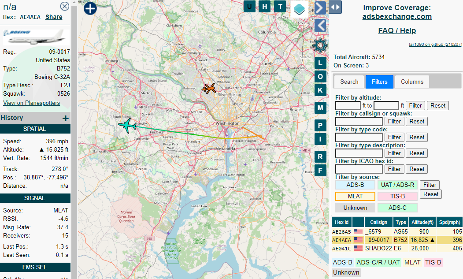Click the Boeing aircraft photo thumbnail

[36, 37]
